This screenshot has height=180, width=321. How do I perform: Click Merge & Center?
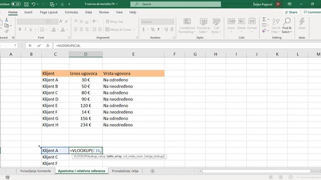(118, 29)
